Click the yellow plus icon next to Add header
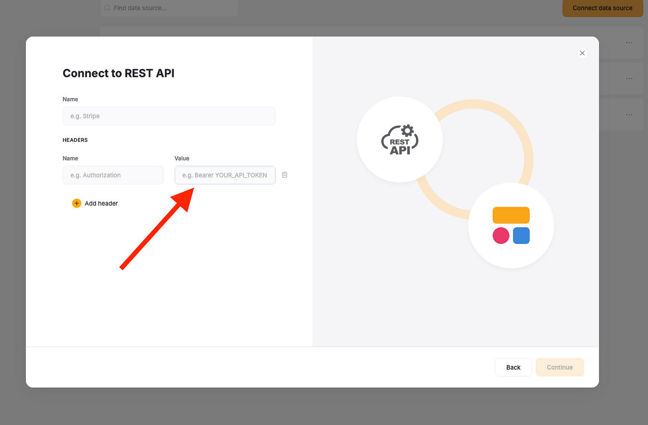This screenshot has height=425, width=648. pos(77,203)
